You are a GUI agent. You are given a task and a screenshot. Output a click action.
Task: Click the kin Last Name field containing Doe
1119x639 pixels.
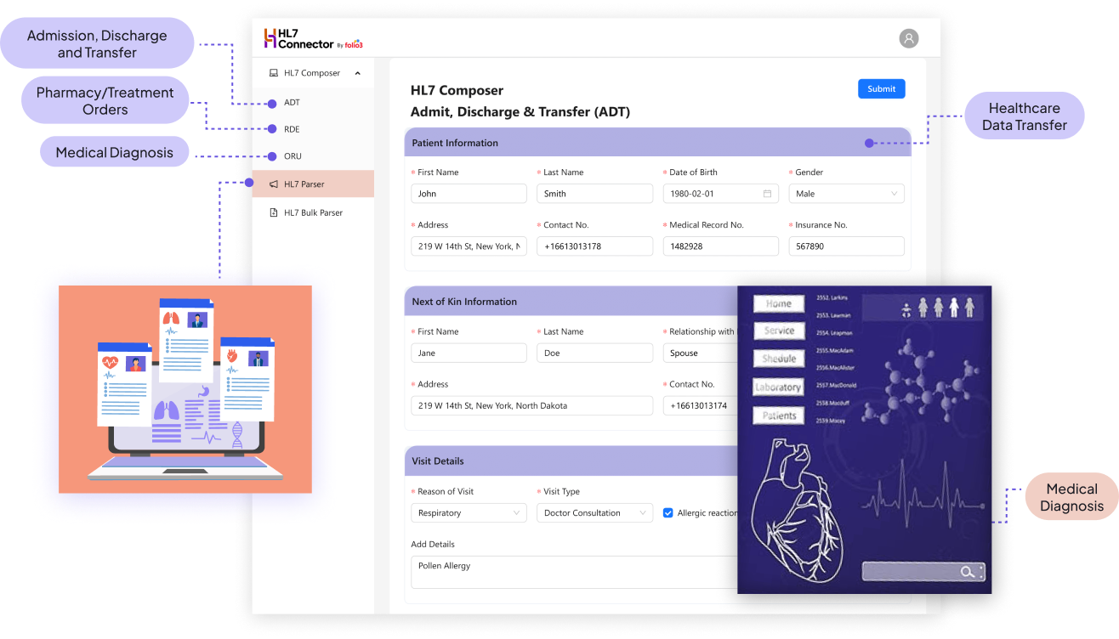[x=594, y=353]
